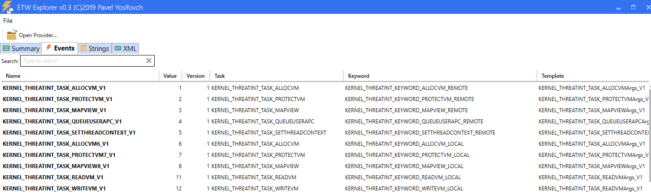Image resolution: width=651 pixels, height=194 pixels.
Task: Sort by the Name column header
Action: [x=13, y=76]
